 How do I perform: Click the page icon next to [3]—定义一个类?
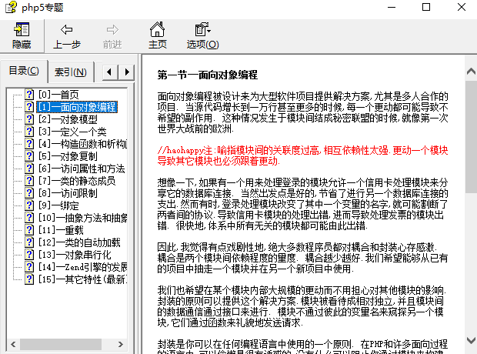pos(29,132)
